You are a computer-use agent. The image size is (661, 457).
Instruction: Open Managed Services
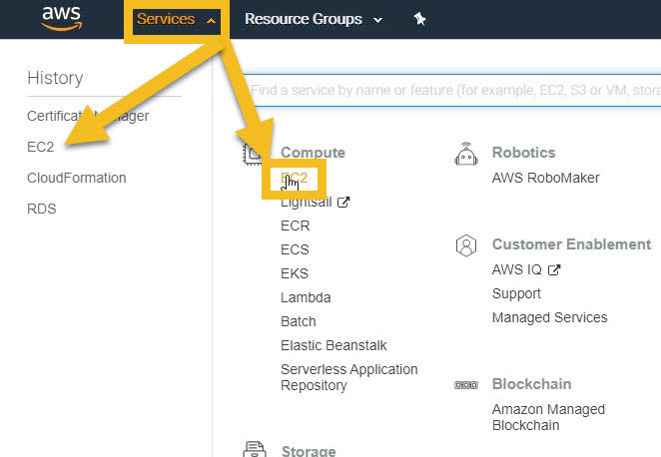coord(550,317)
